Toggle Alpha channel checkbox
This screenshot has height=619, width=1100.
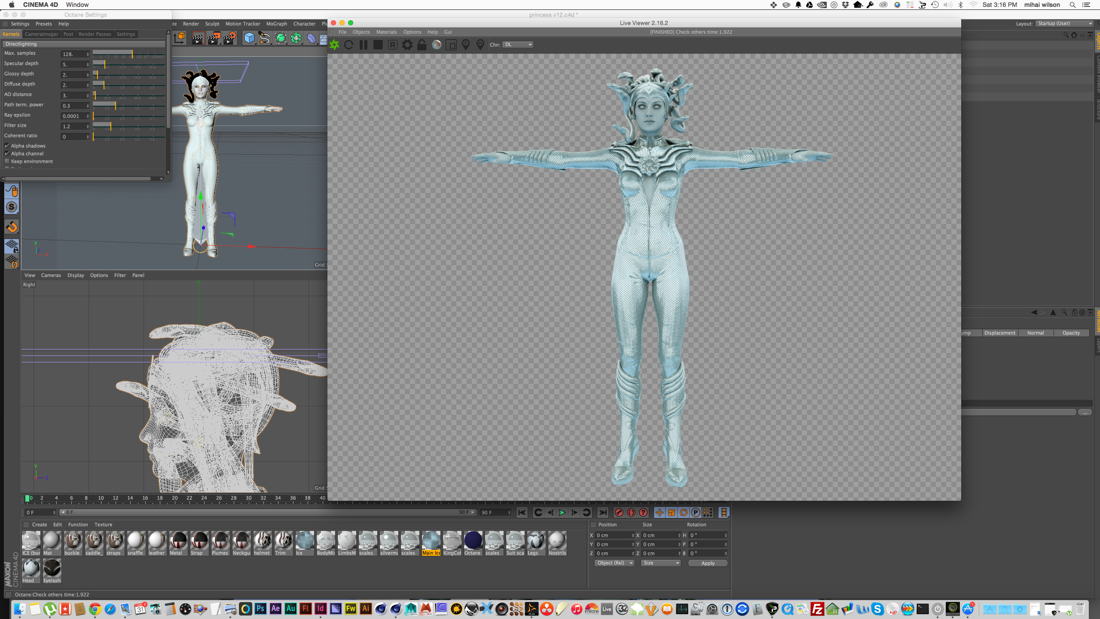tap(7, 153)
